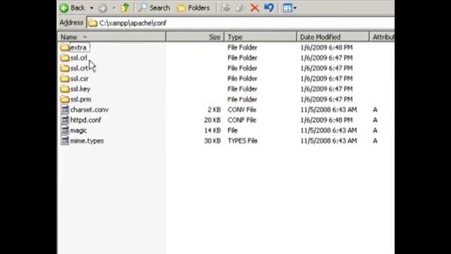Select the ssl.key folder icon

click(65, 89)
